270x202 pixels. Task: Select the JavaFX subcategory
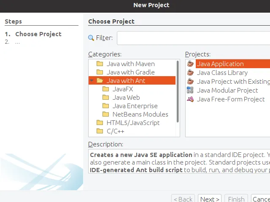coord(123,89)
